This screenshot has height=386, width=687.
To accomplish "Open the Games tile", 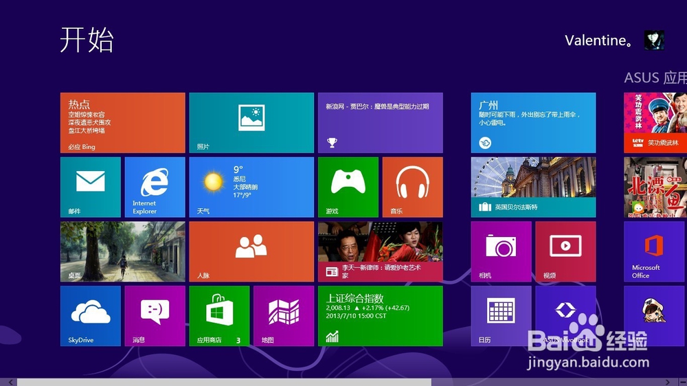I will click(x=348, y=187).
